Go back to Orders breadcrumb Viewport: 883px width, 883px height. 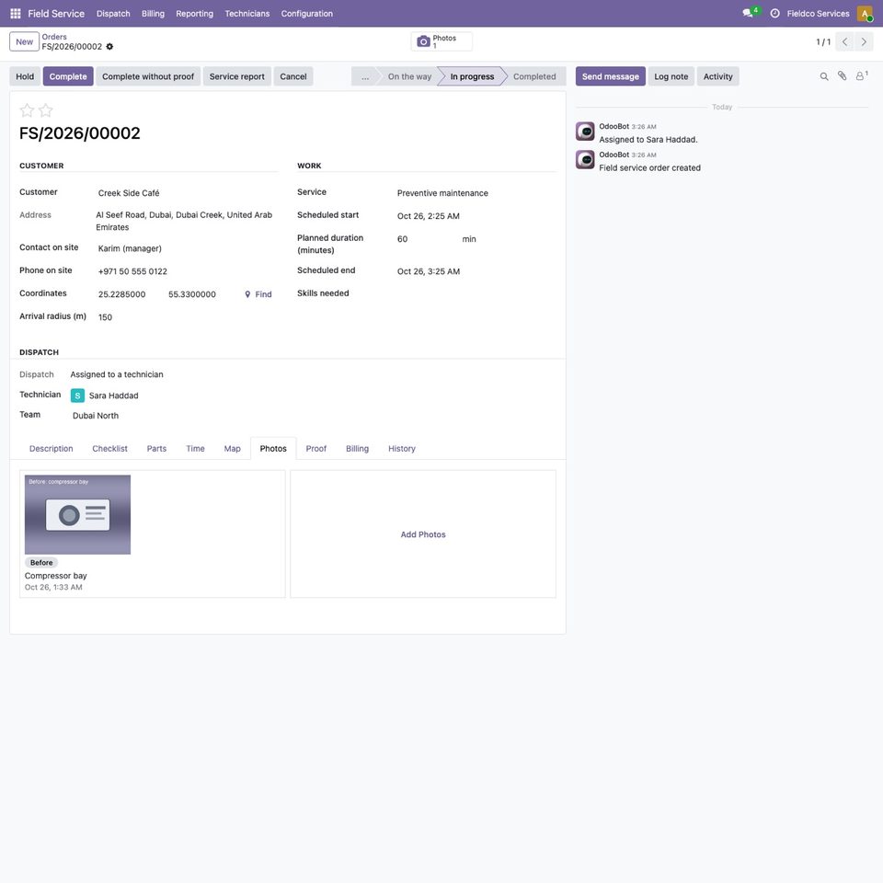[x=54, y=37]
